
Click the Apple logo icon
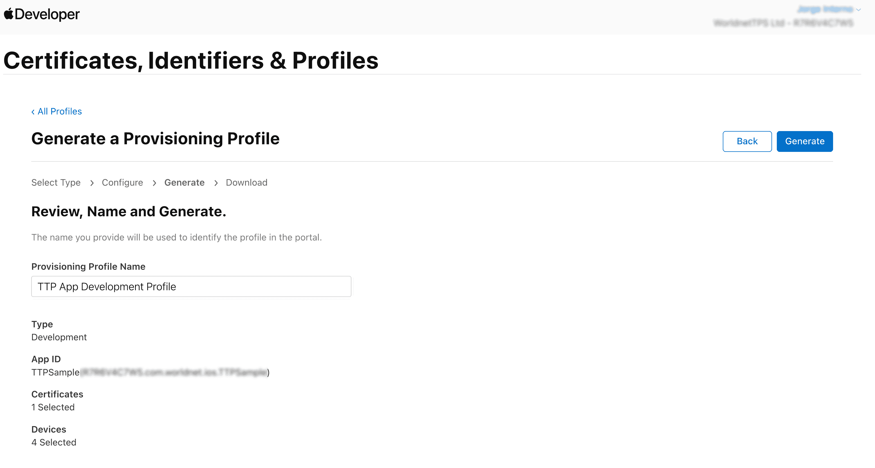(x=8, y=14)
